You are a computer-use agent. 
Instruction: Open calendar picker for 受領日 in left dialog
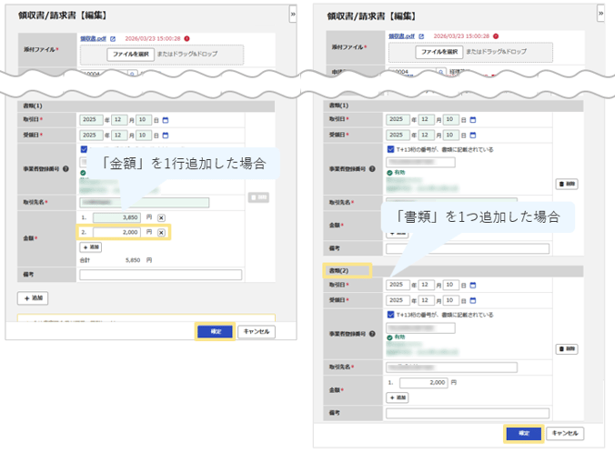point(166,136)
